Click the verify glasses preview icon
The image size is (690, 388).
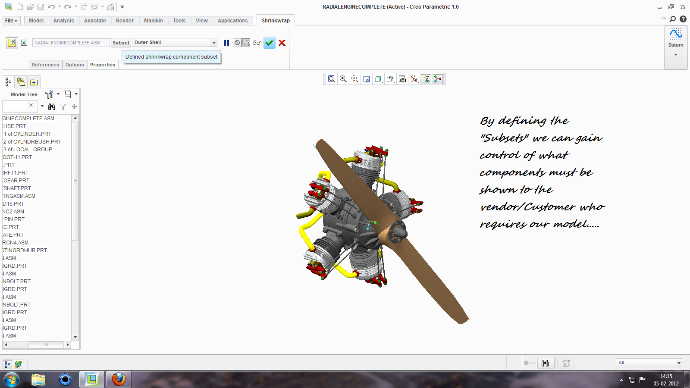[x=257, y=43]
